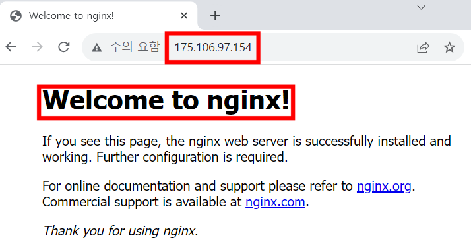Select the Welcome to nginx! tab

[98, 16]
